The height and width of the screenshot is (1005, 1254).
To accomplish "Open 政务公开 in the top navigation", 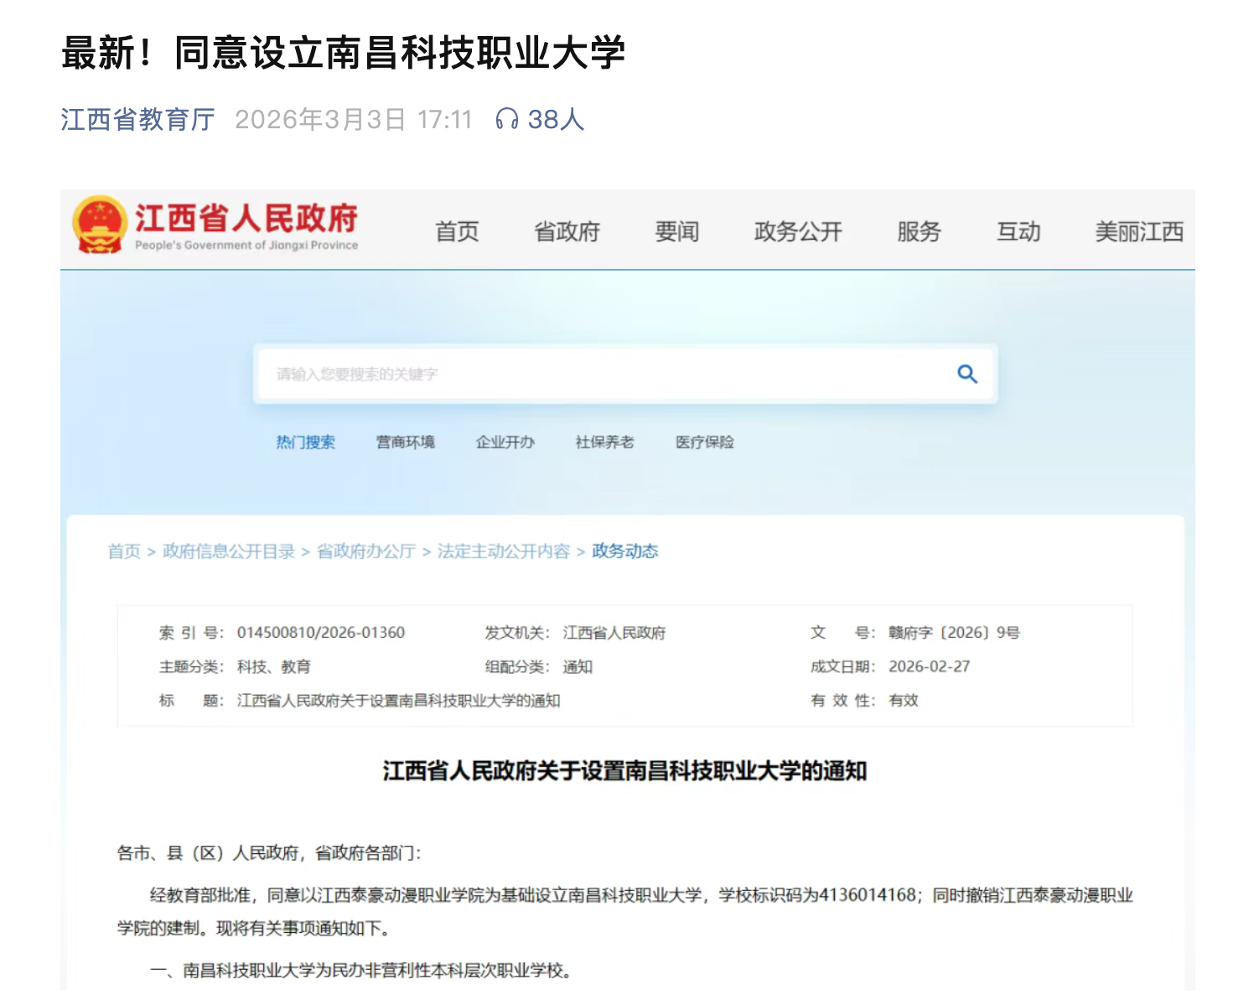I will [x=797, y=231].
